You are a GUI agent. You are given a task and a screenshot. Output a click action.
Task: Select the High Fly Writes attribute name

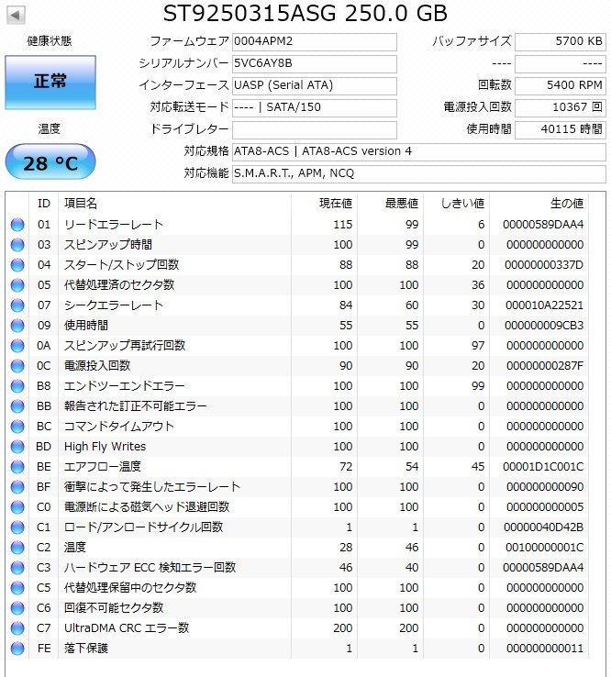(105, 447)
